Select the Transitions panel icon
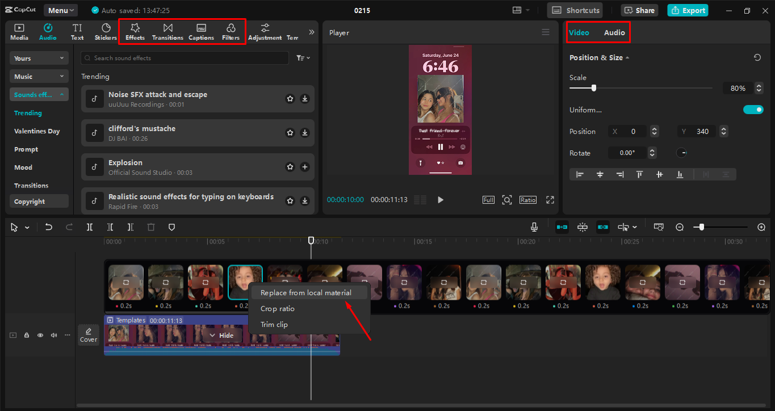775x411 pixels. tap(167, 31)
